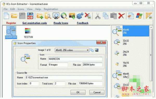Click the red X over picture icon
The image size is (156, 99).
click(88, 16)
